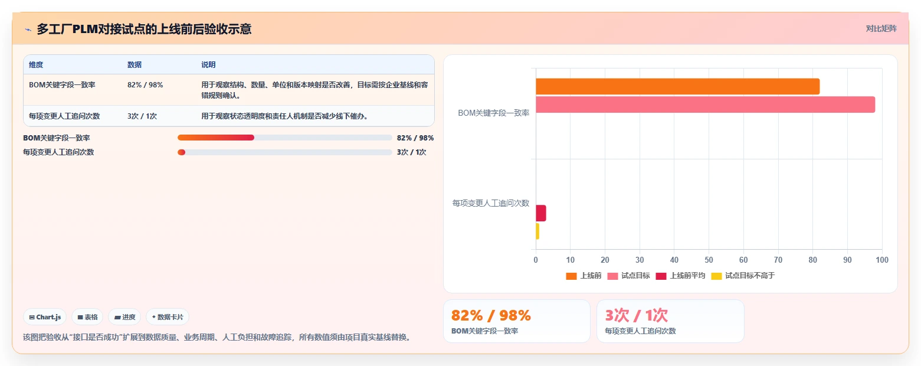Click the 说明 column header
This screenshot has width=921, height=366.
[208, 65]
